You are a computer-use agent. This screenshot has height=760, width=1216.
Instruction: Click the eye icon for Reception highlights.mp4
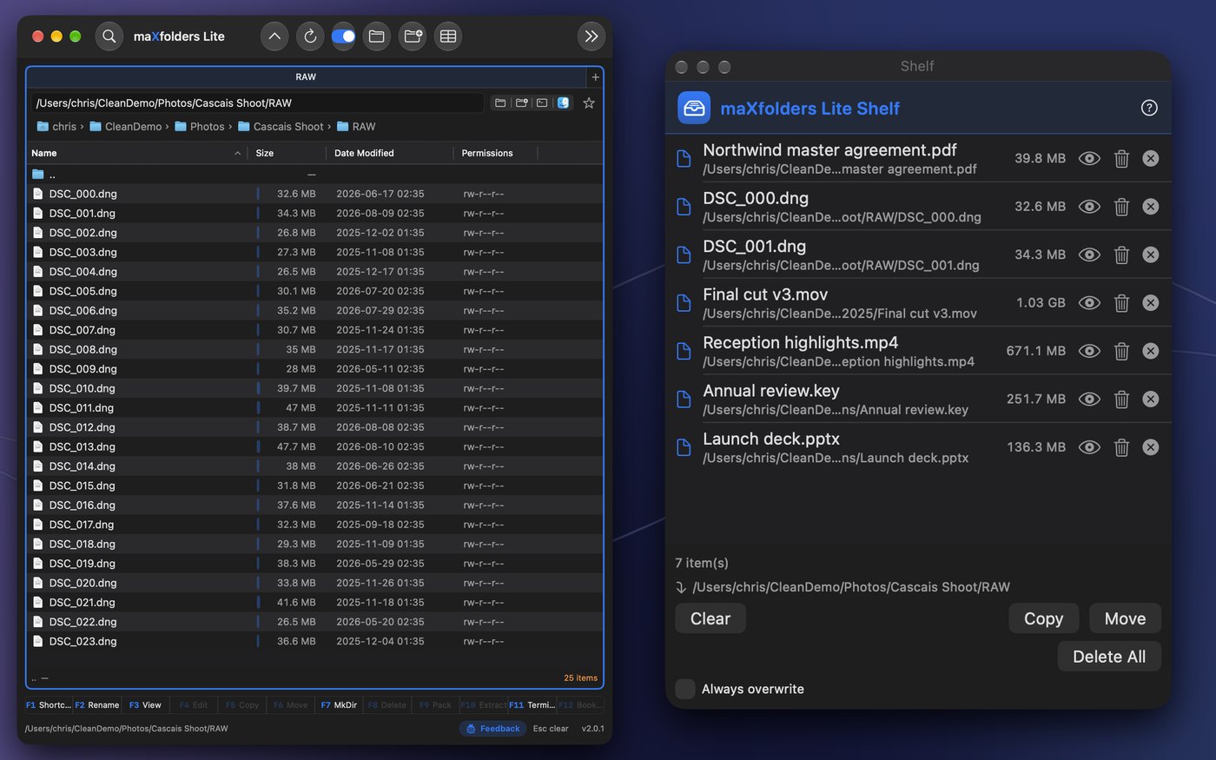(x=1089, y=351)
